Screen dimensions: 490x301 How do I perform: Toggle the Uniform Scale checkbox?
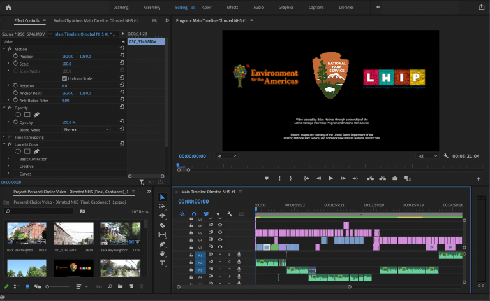tap(64, 78)
